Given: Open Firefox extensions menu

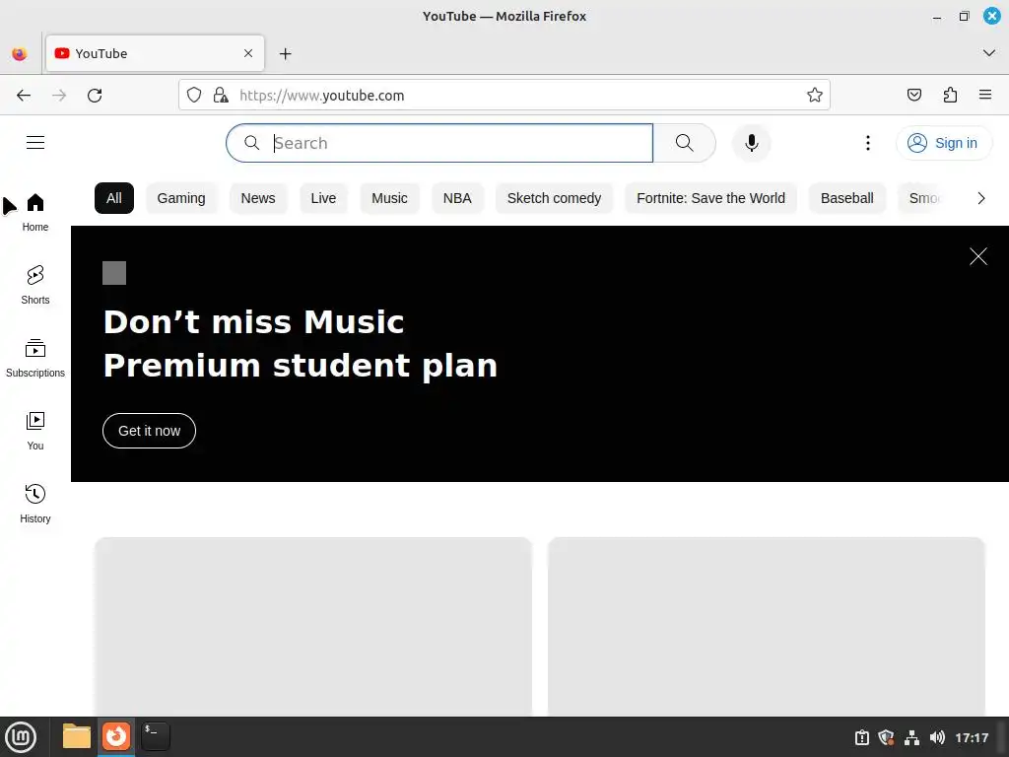Looking at the screenshot, I should click(x=950, y=96).
